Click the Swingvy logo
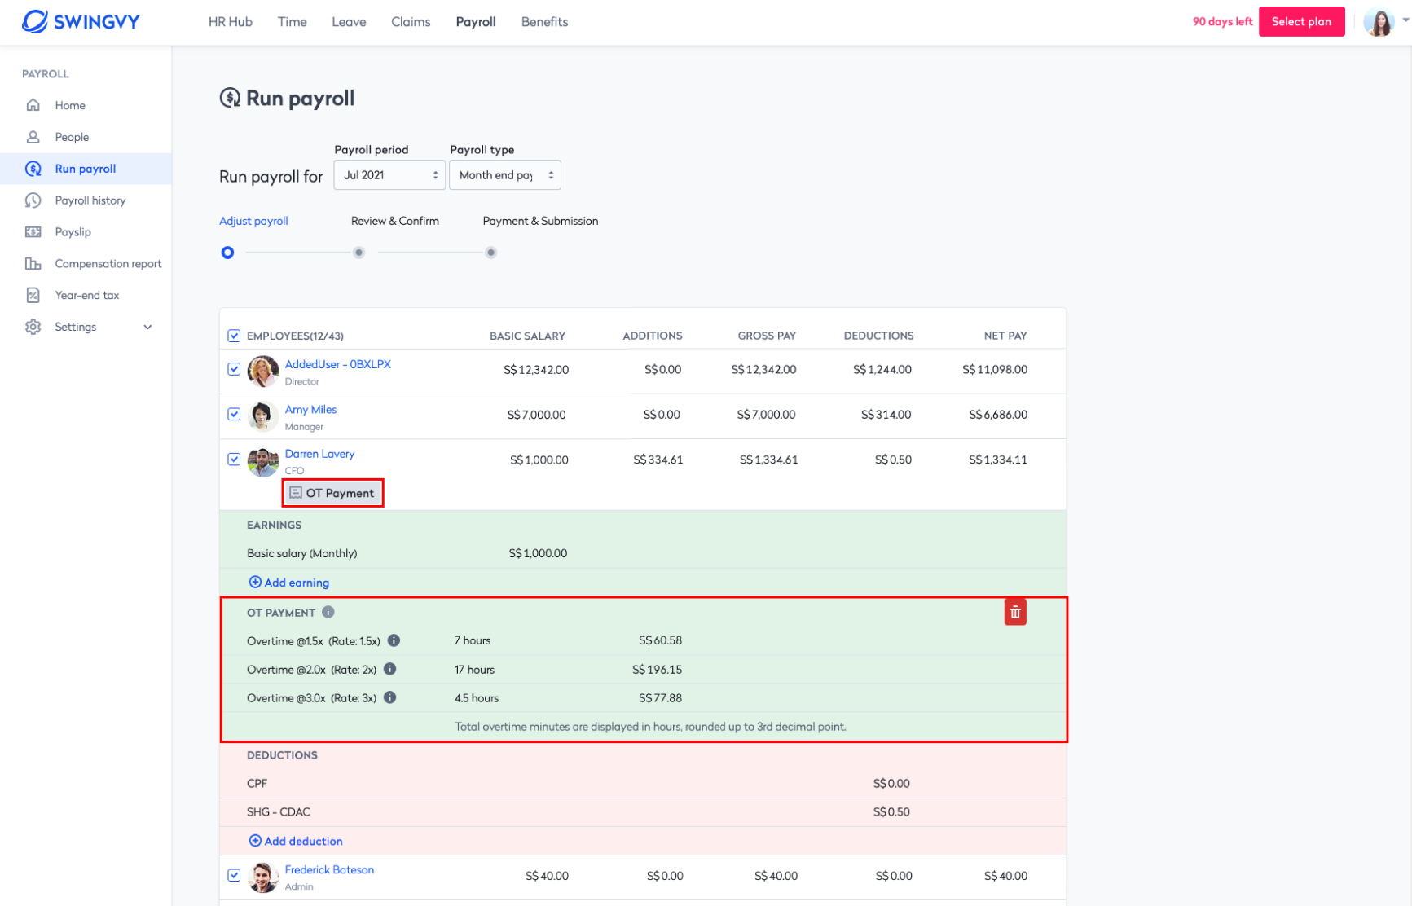Screen dimensions: 1412x906 coord(81,21)
